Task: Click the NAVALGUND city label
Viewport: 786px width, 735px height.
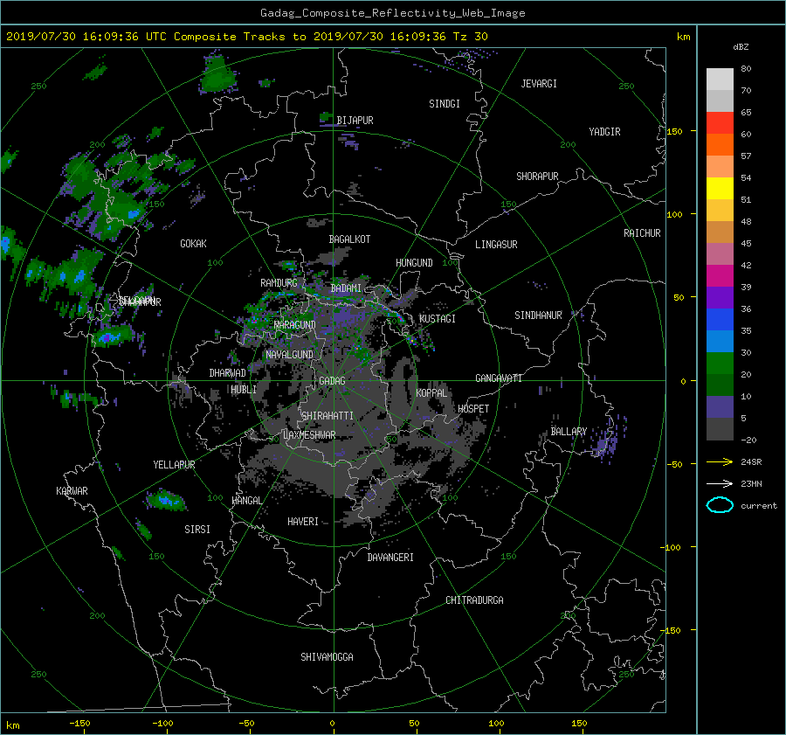Action: 289,355
